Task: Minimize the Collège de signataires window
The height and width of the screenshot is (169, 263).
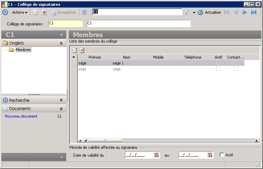Action: tap(246, 4)
